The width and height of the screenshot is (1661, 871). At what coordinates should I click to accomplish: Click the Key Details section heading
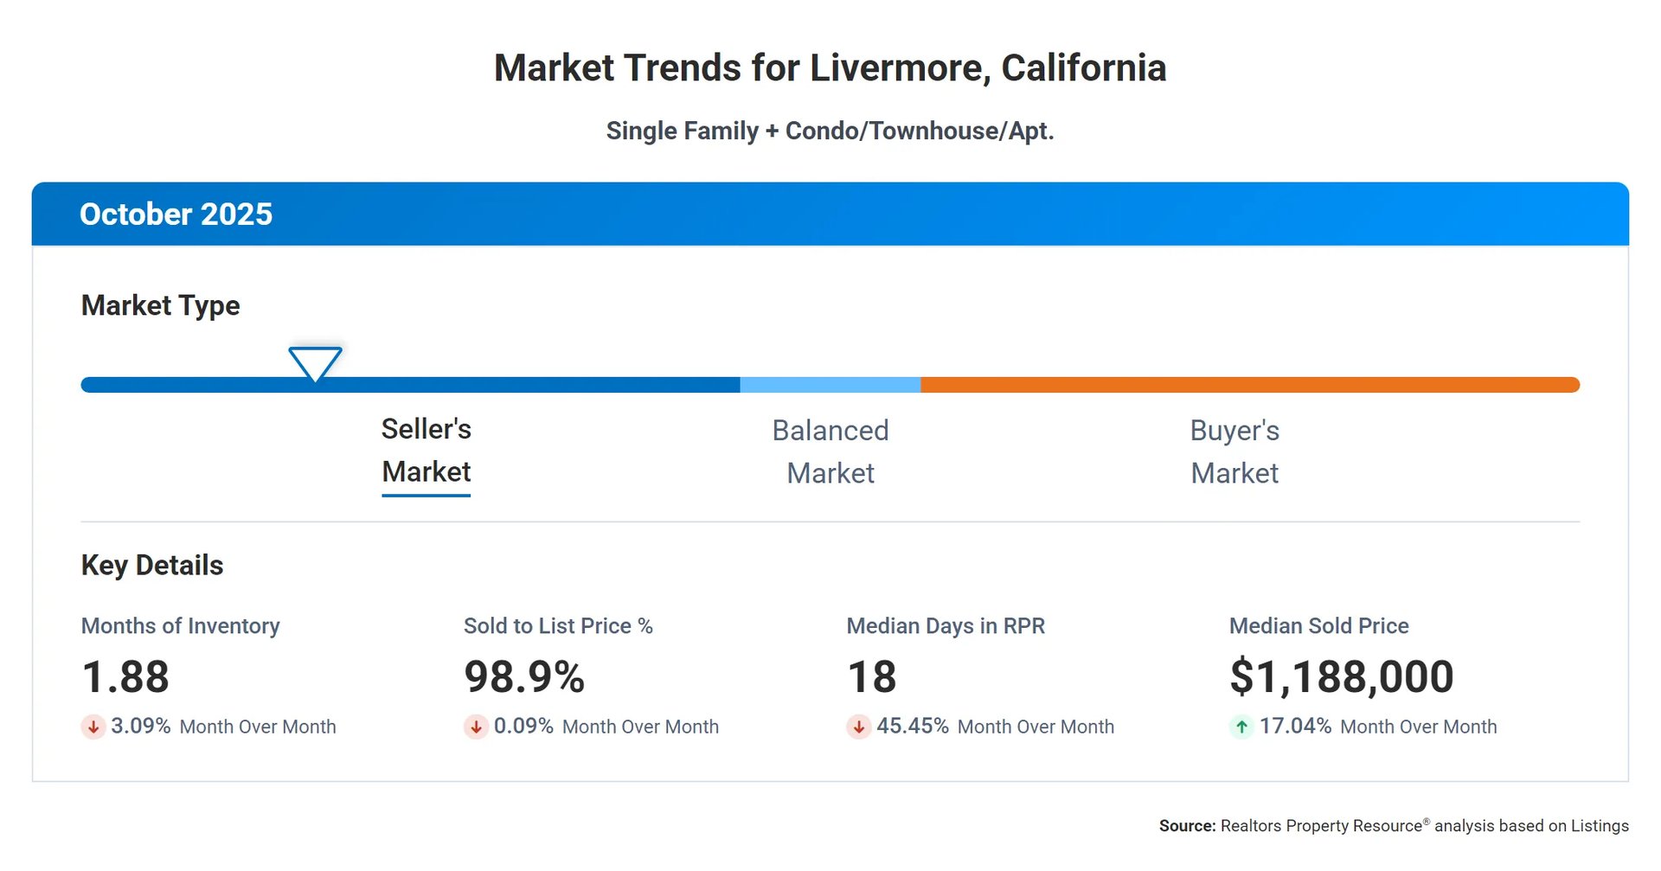pos(152,565)
